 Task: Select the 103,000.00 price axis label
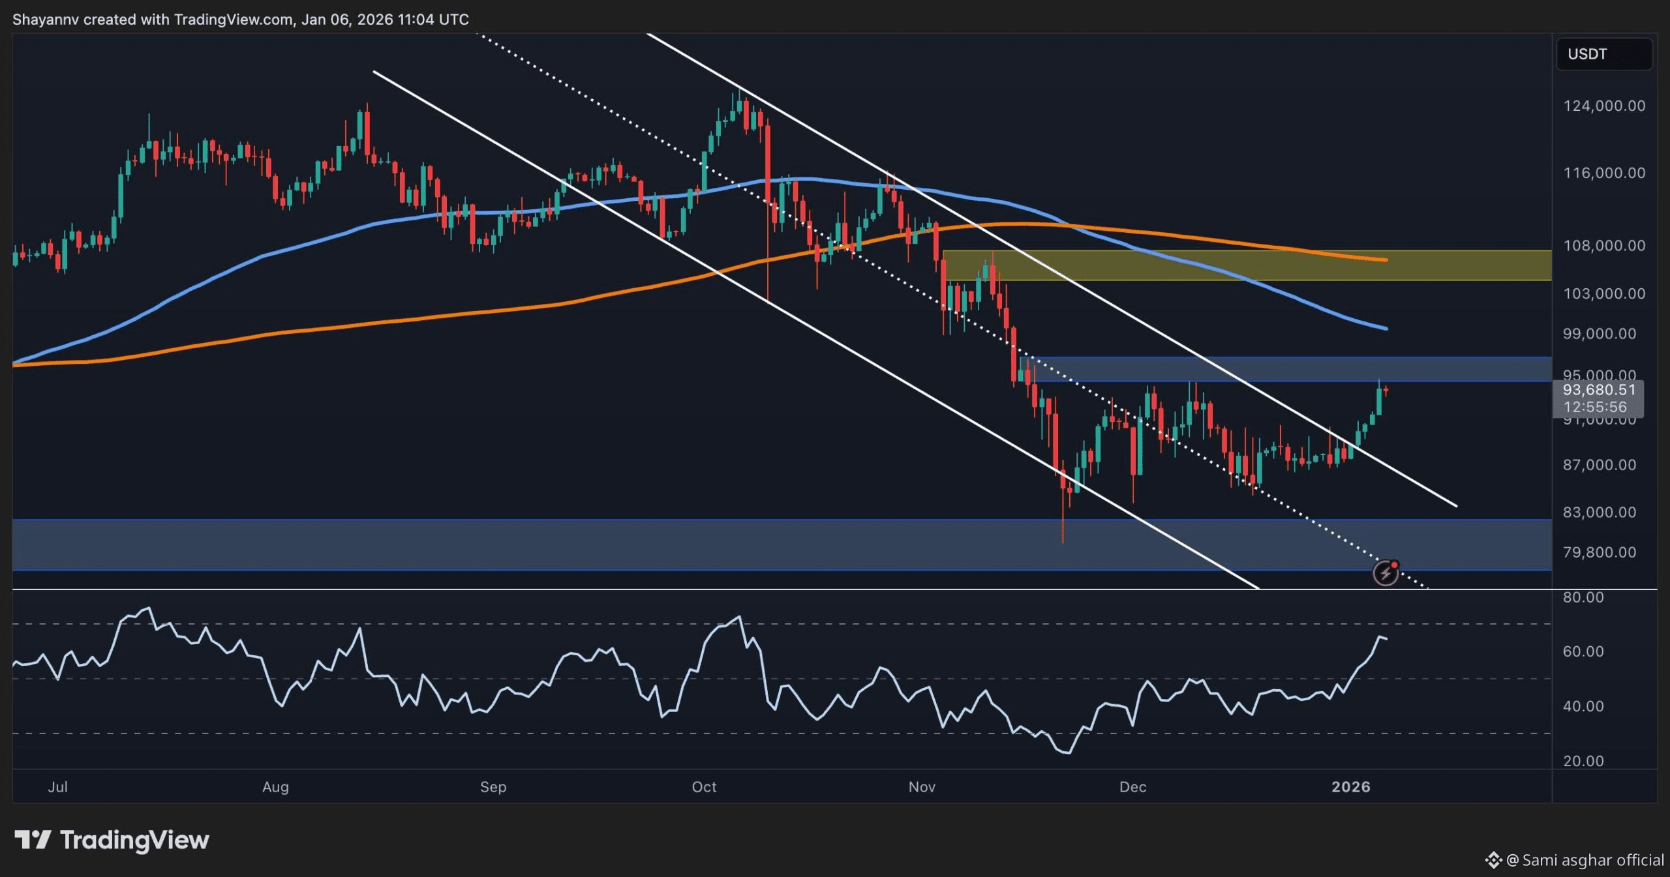[x=1604, y=293]
